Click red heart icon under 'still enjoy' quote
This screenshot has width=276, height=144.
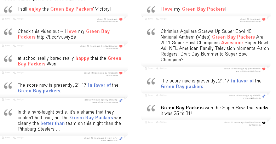[121, 19]
